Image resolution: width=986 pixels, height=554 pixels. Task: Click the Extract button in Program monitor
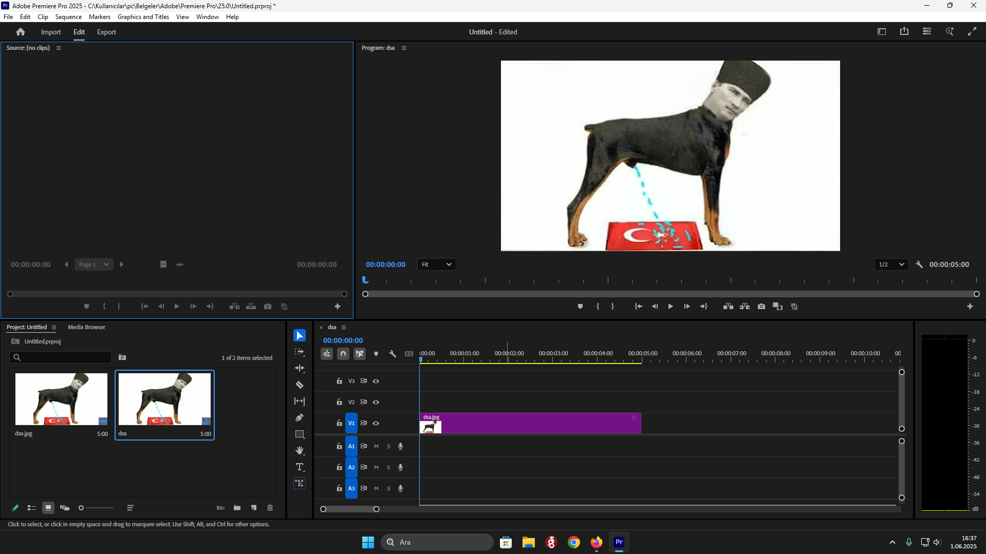click(745, 307)
